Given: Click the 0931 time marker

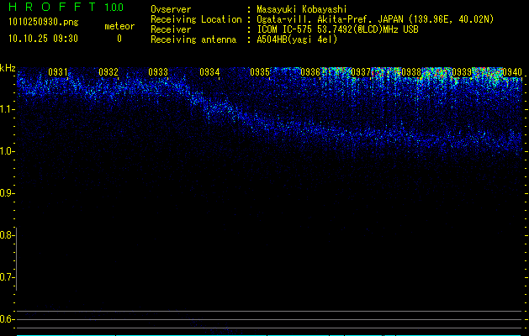Looking at the screenshot, I should tap(58, 72).
